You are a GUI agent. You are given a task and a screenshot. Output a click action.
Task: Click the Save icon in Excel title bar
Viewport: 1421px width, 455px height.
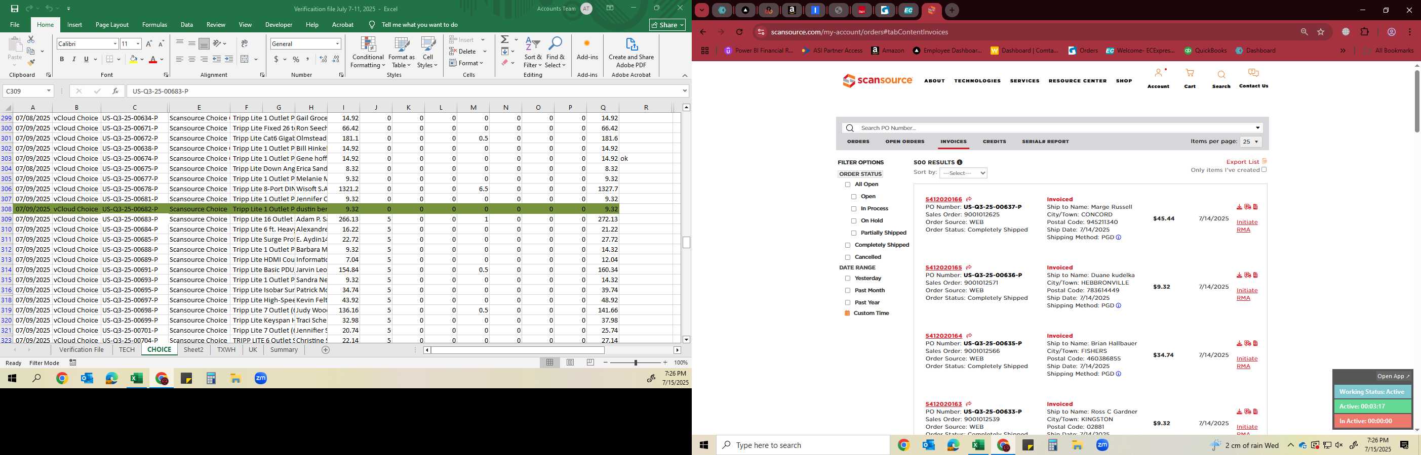click(x=15, y=9)
